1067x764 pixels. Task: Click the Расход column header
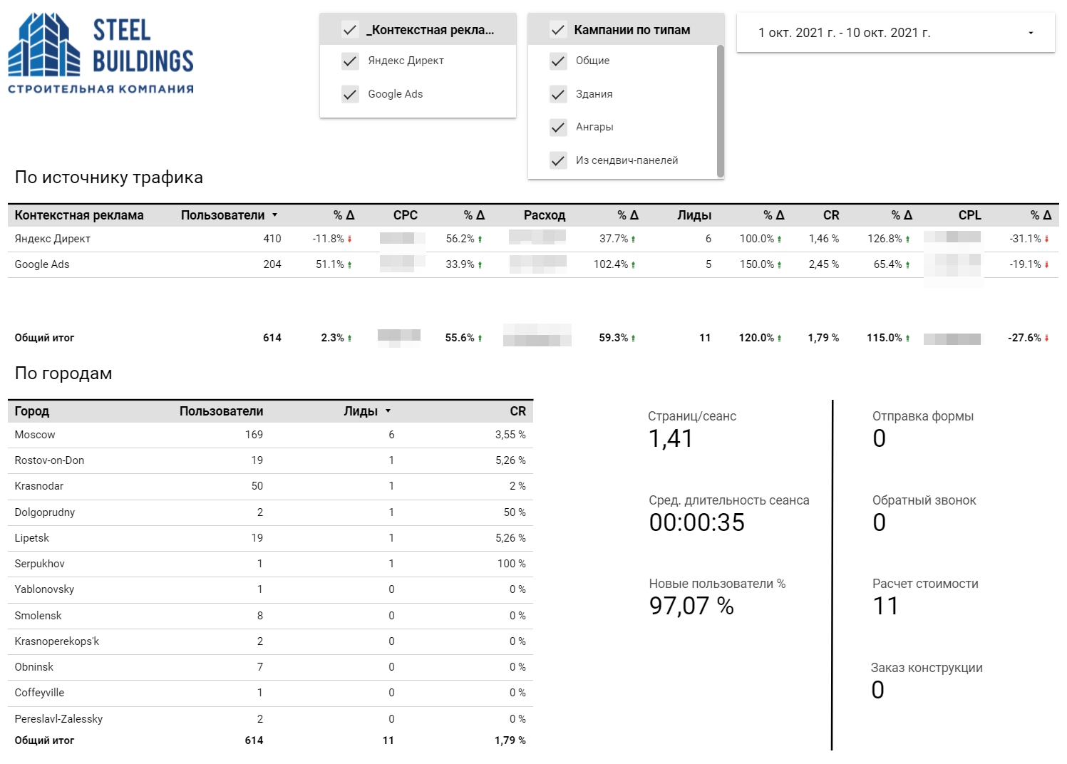[x=545, y=215]
